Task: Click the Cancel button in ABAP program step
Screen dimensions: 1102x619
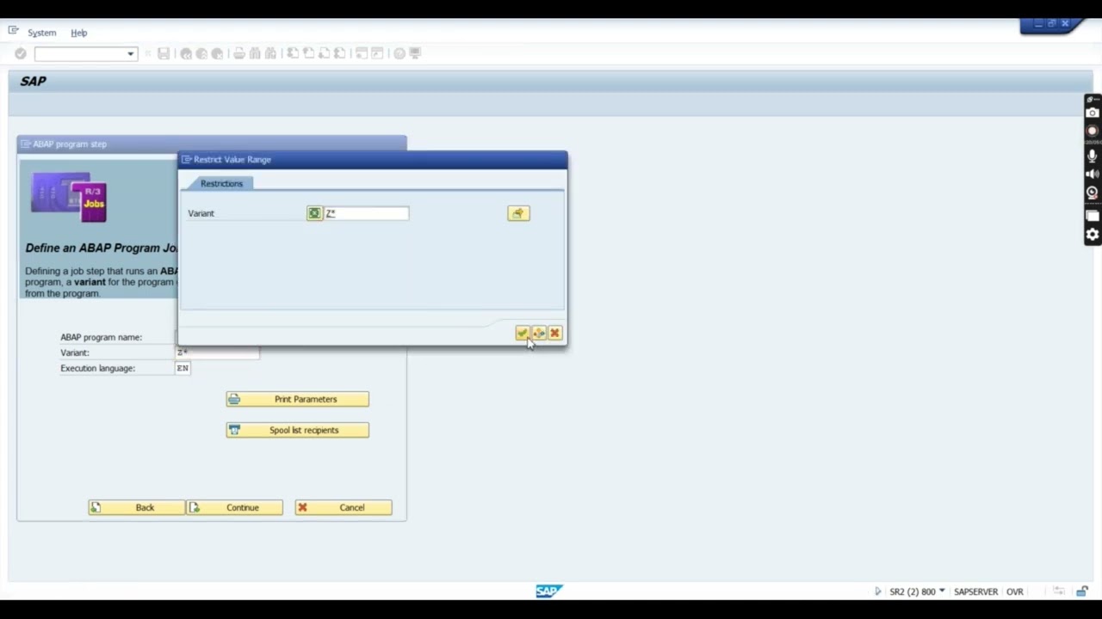Action: [x=344, y=507]
